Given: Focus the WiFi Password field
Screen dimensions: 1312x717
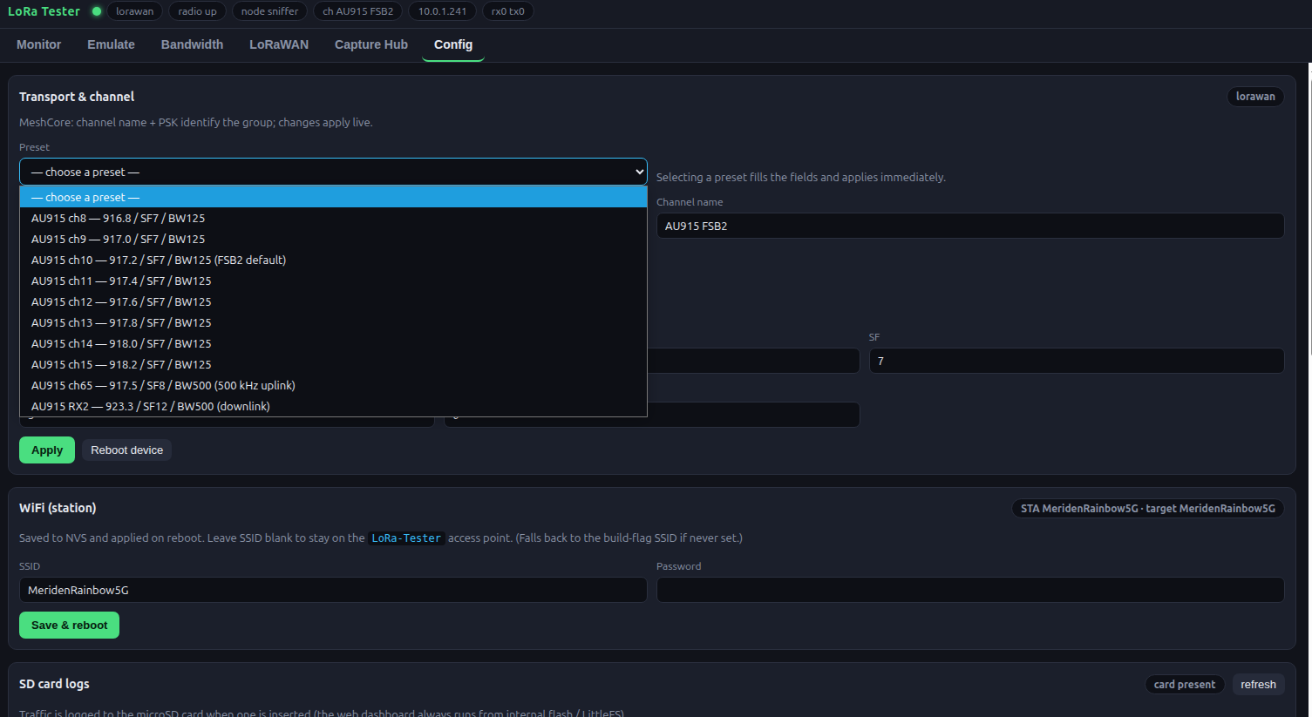Looking at the screenshot, I should (x=969, y=590).
